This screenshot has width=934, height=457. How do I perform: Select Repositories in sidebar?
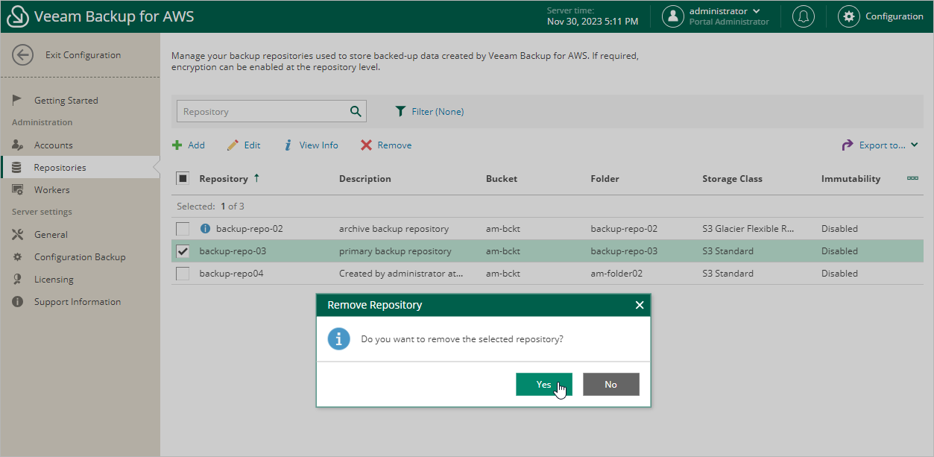[x=60, y=168]
